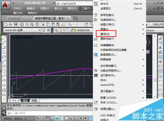Toggle WINDOW layer on/off lightbulb
This screenshot has width=164, height=121.
pyautogui.click(x=61, y=30)
